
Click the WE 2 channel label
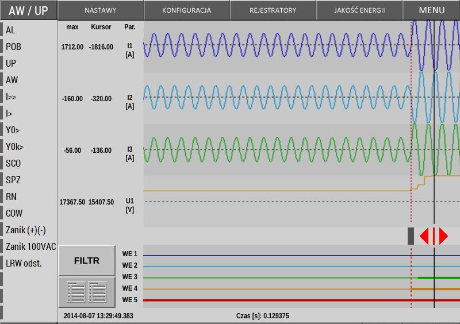click(x=130, y=265)
